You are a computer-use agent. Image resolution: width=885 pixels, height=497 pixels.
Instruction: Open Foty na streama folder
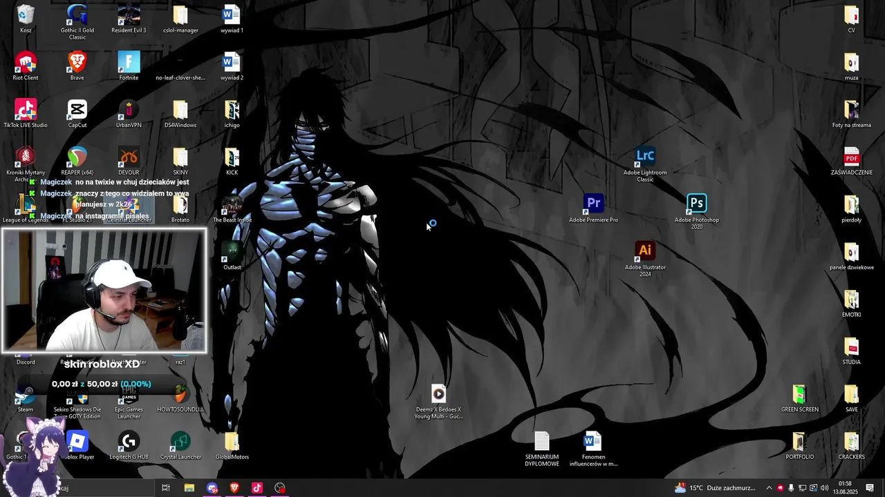click(x=851, y=114)
